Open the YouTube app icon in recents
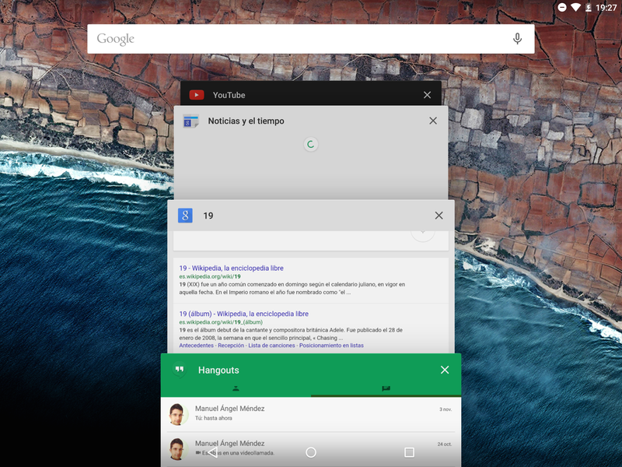Viewport: 622px width, 467px height. 197,95
